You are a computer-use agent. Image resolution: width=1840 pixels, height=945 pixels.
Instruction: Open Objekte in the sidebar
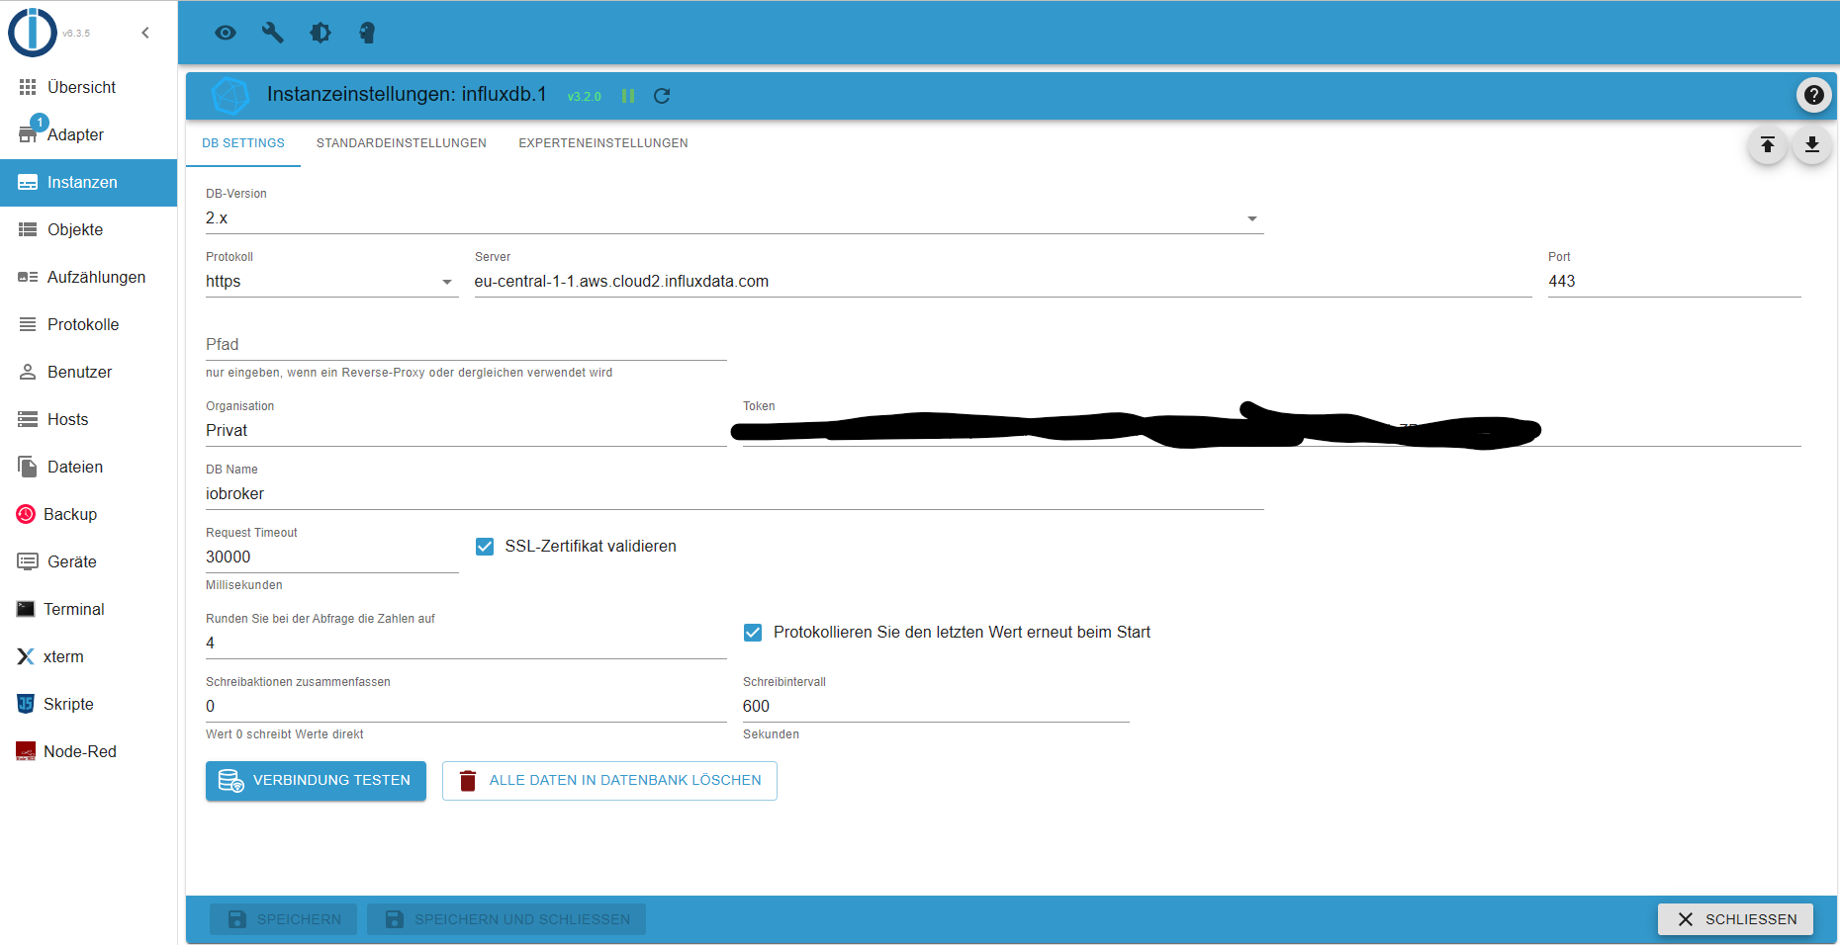click(x=88, y=229)
